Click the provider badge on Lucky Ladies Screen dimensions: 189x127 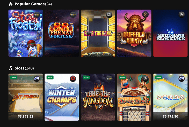(x=145, y=79)
